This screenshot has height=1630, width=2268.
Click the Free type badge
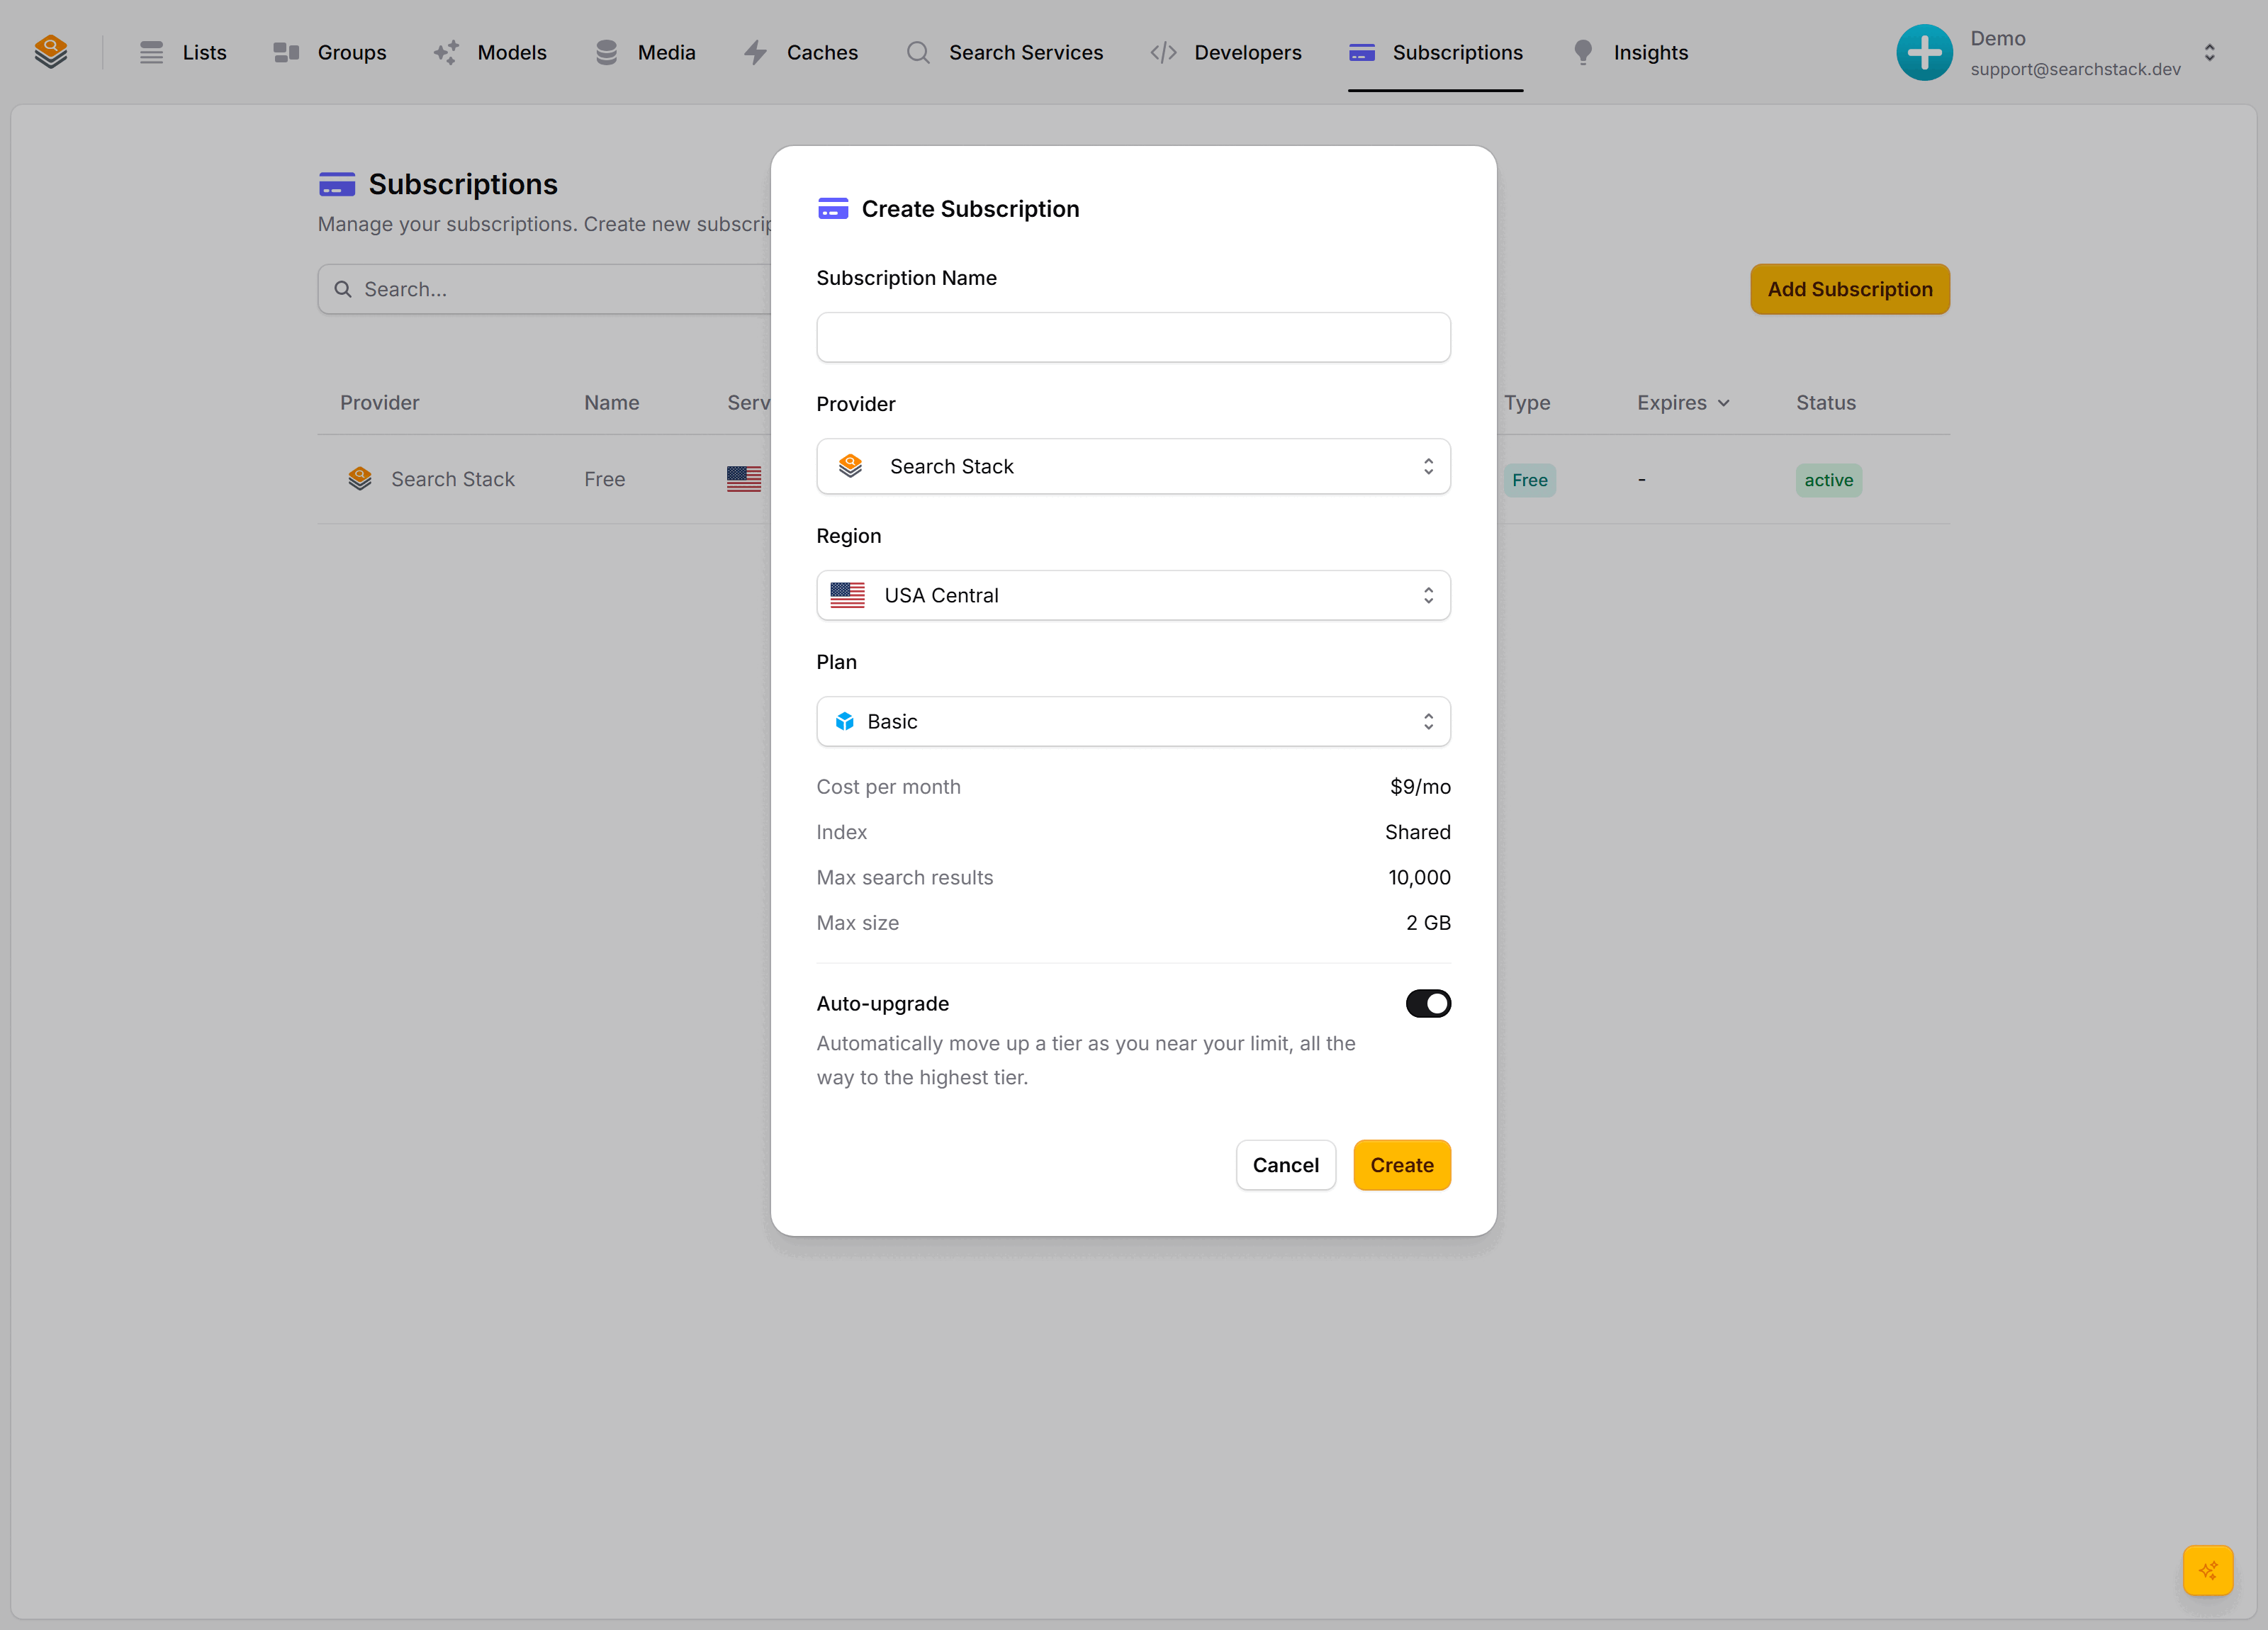[1529, 480]
